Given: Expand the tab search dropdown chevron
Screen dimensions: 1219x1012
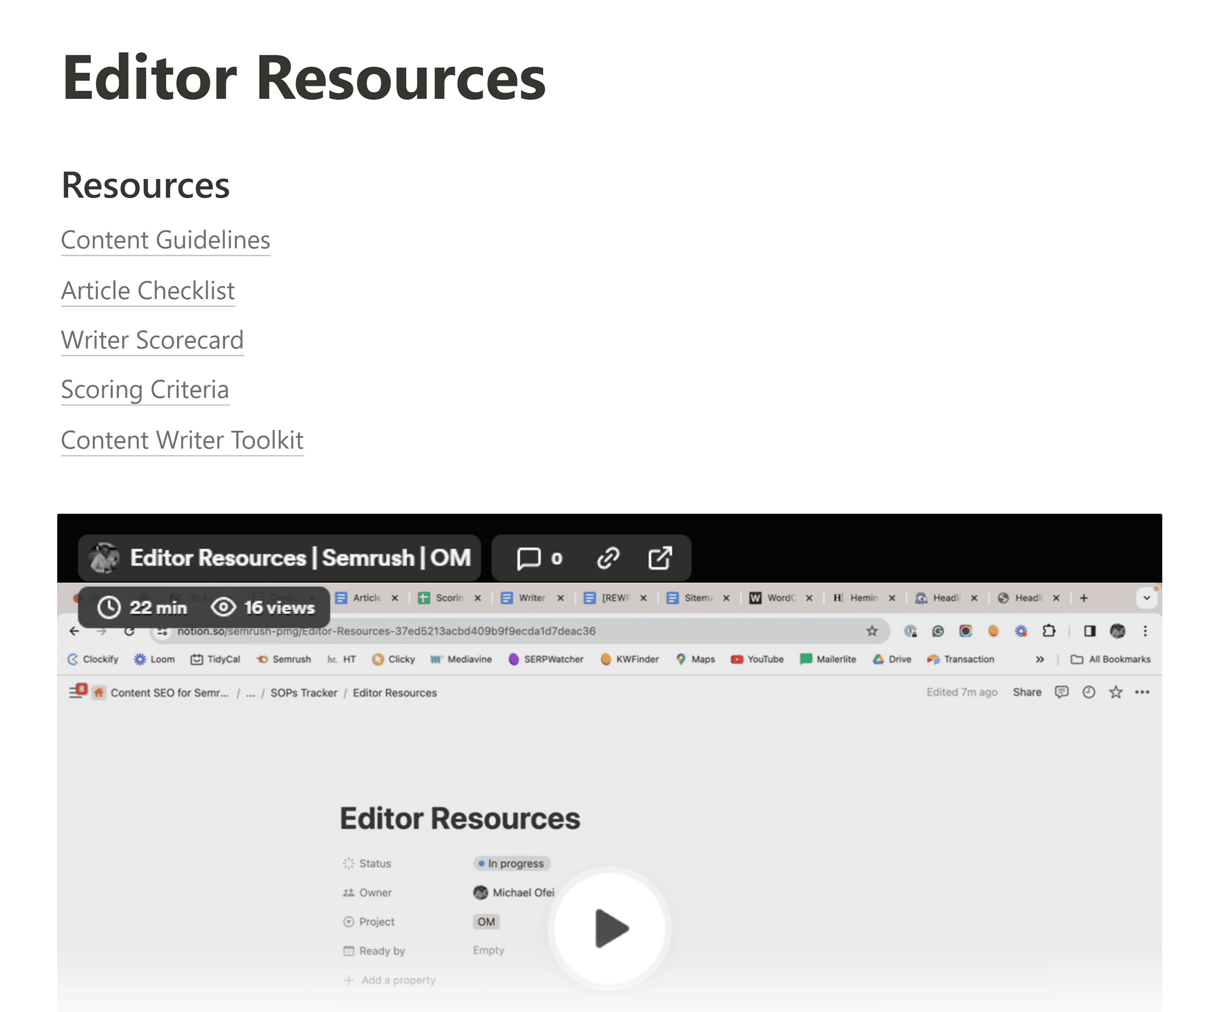Looking at the screenshot, I should click(1147, 597).
